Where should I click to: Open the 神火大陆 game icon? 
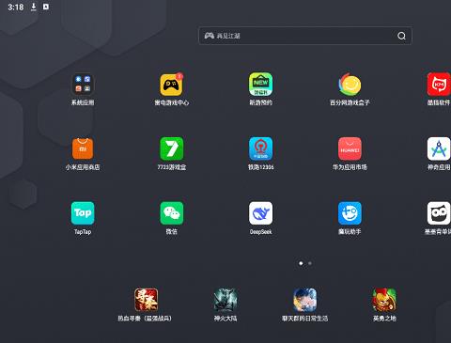pyautogui.click(x=225, y=300)
